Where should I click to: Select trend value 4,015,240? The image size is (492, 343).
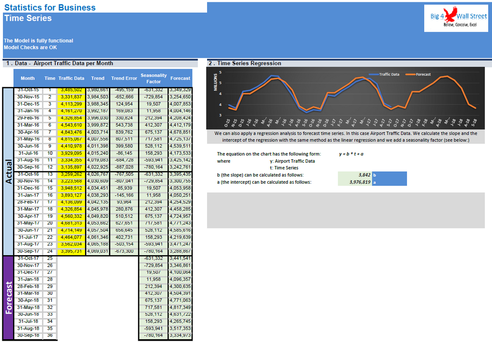(98, 153)
